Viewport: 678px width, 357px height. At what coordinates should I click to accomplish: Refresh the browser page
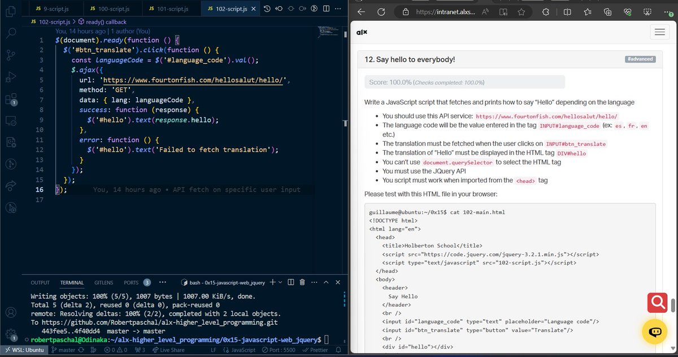[x=381, y=12]
